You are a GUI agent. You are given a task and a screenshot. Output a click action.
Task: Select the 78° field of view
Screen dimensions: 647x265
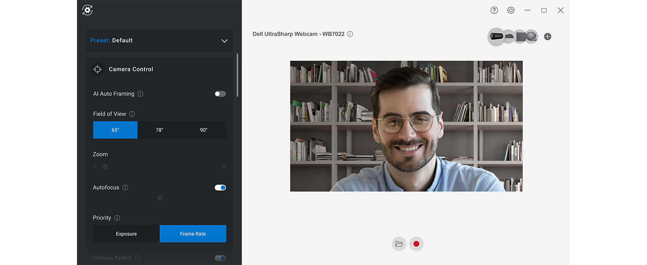click(160, 130)
